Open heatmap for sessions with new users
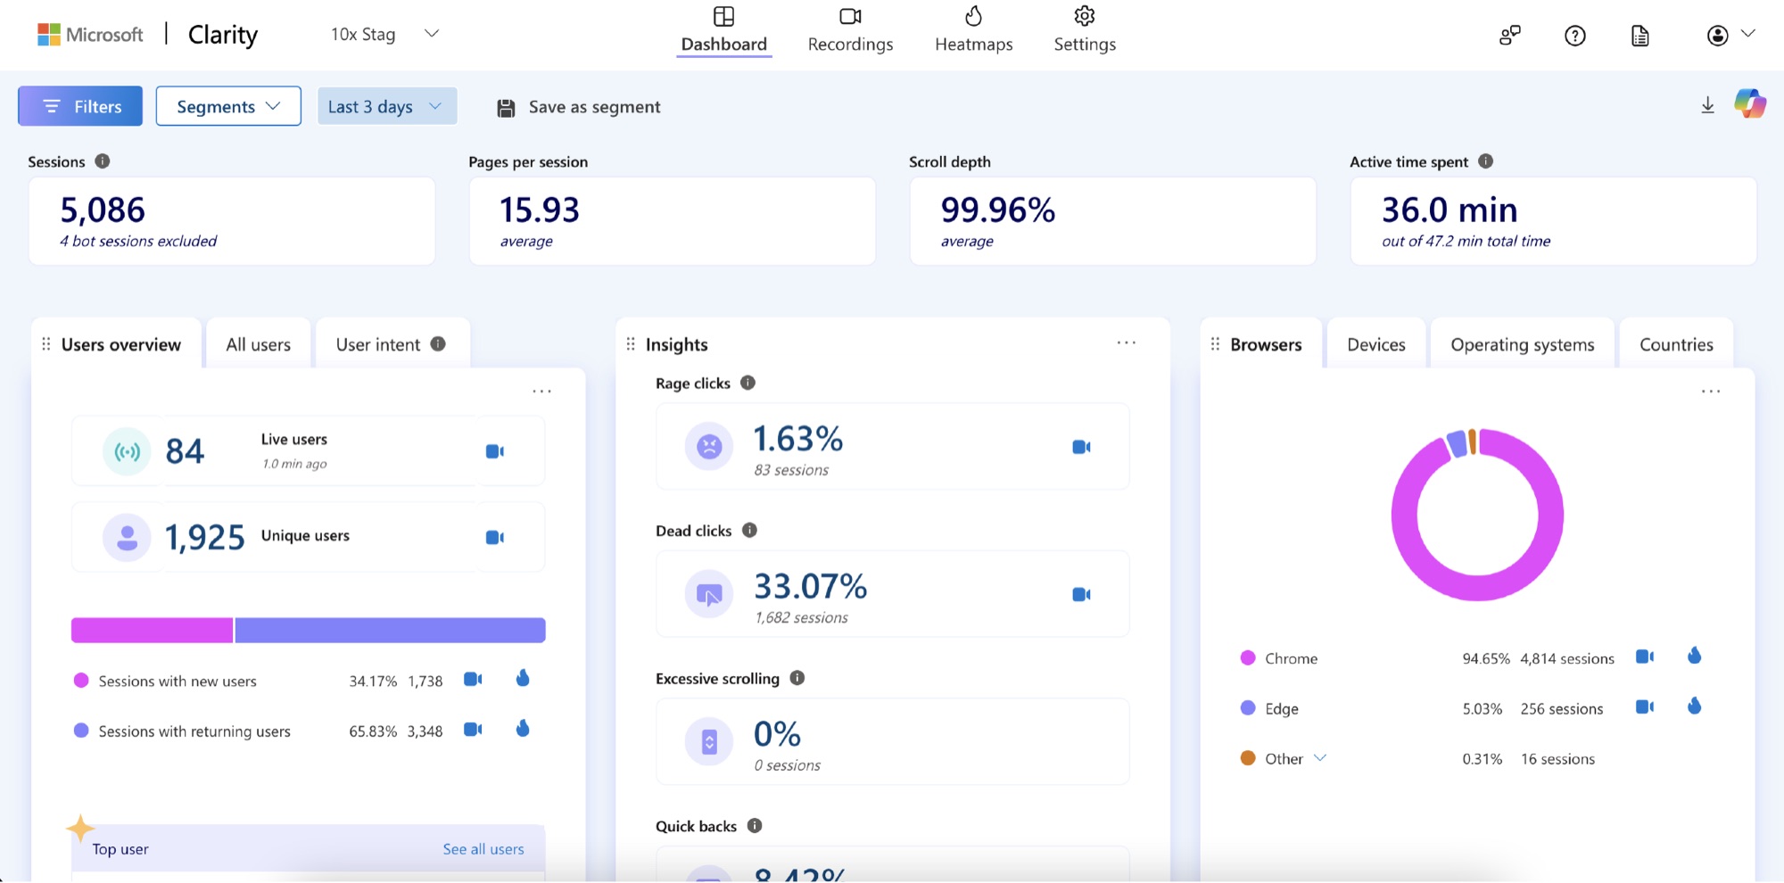 pyautogui.click(x=523, y=679)
